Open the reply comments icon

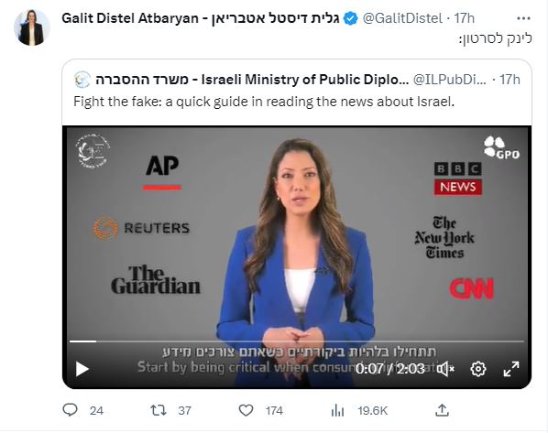[x=70, y=410]
